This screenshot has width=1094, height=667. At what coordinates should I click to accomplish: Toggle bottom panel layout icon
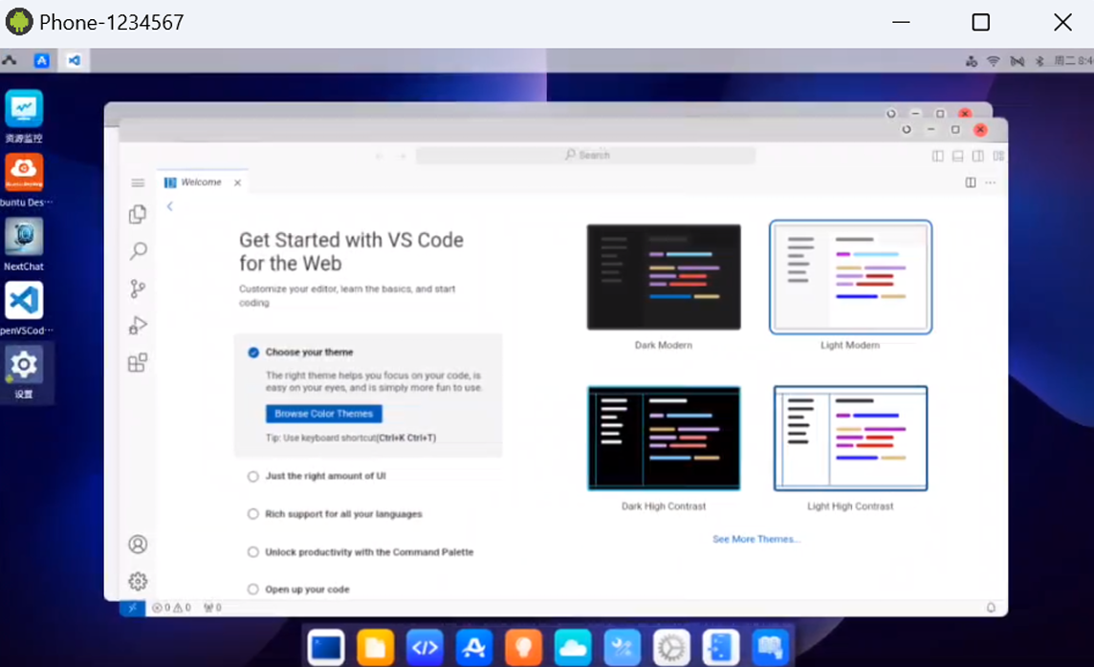tap(958, 156)
